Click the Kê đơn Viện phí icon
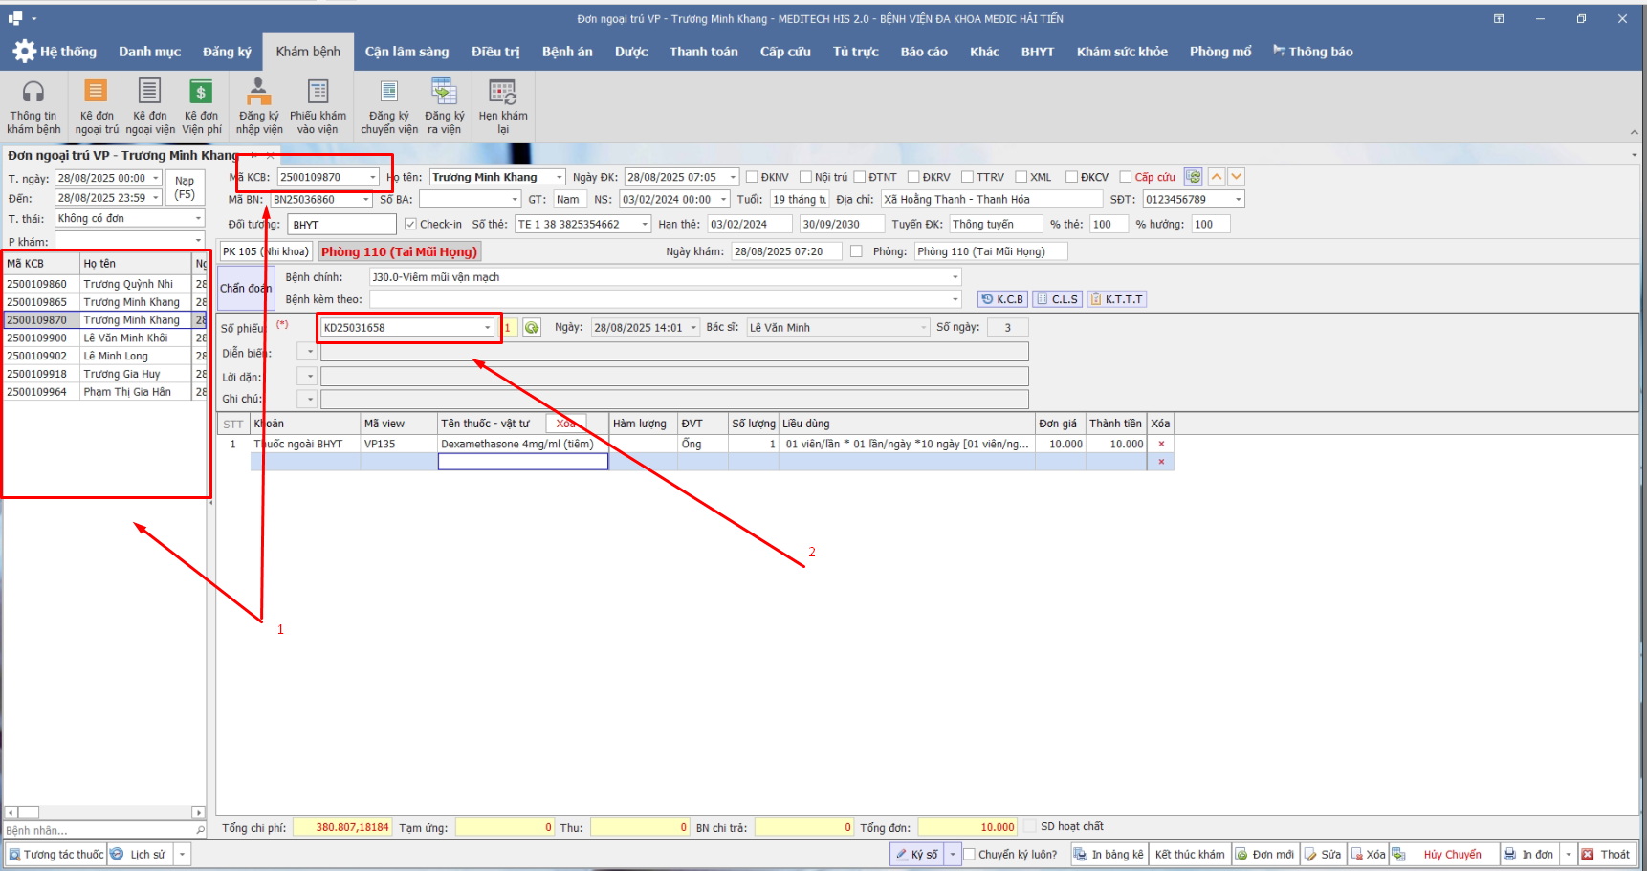1647x871 pixels. pyautogui.click(x=201, y=93)
